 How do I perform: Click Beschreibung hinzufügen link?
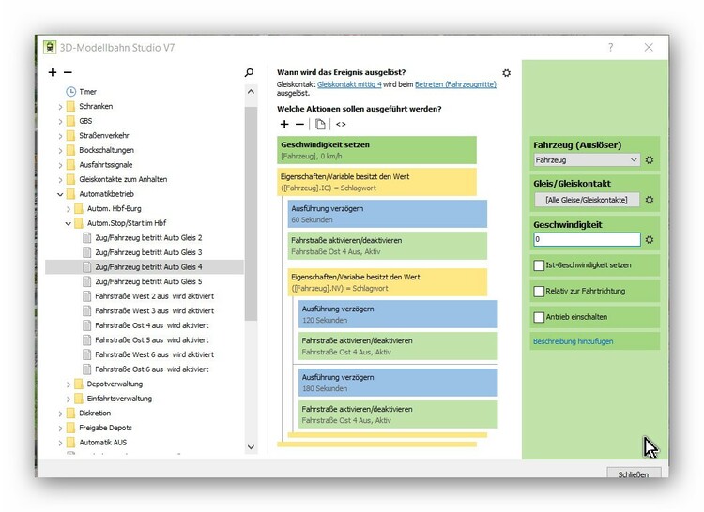coord(573,341)
